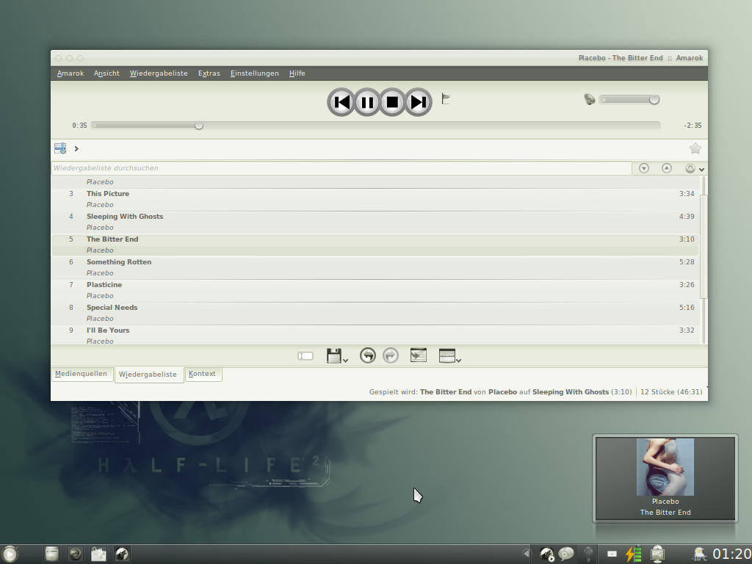
Task: Mute audio via the speaker icon
Action: pyautogui.click(x=590, y=99)
